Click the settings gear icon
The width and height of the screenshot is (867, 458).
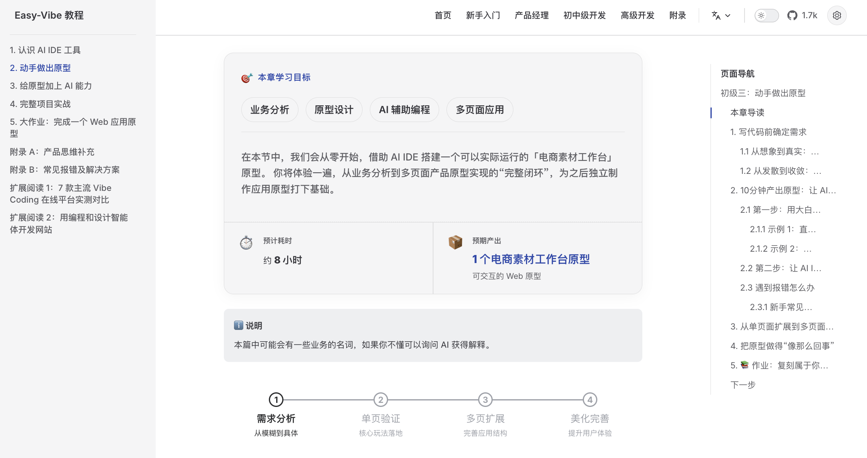pos(837,15)
